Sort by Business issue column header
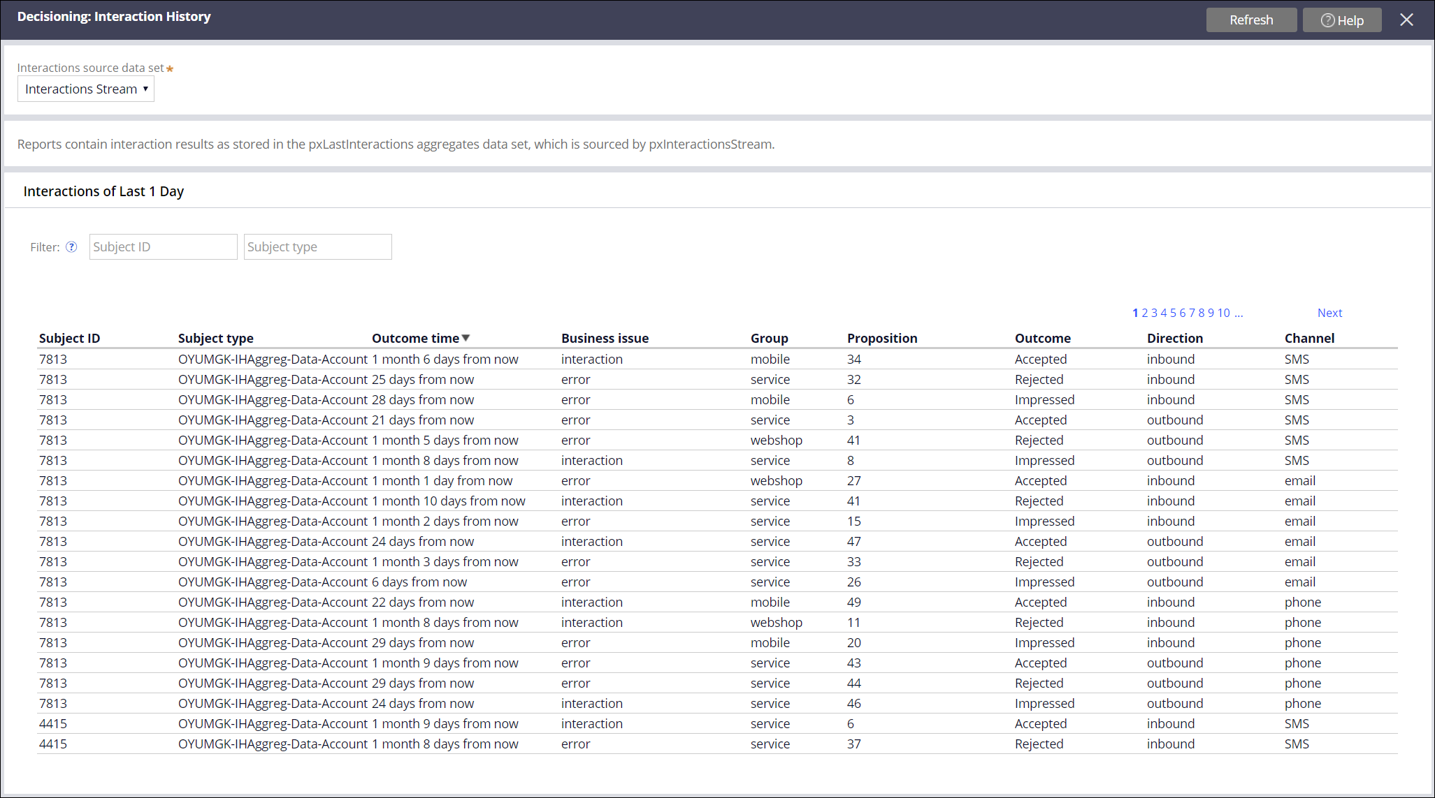This screenshot has width=1435, height=798. click(605, 339)
